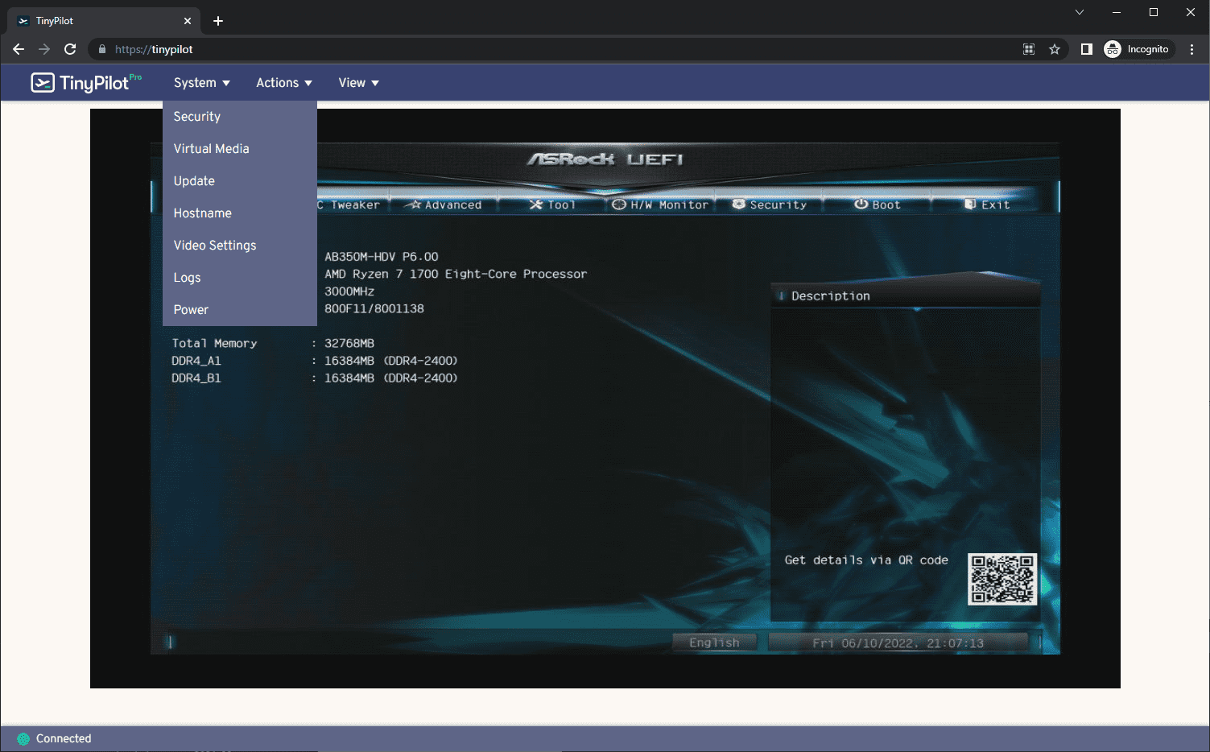Bookmark this page with star icon

tap(1054, 49)
